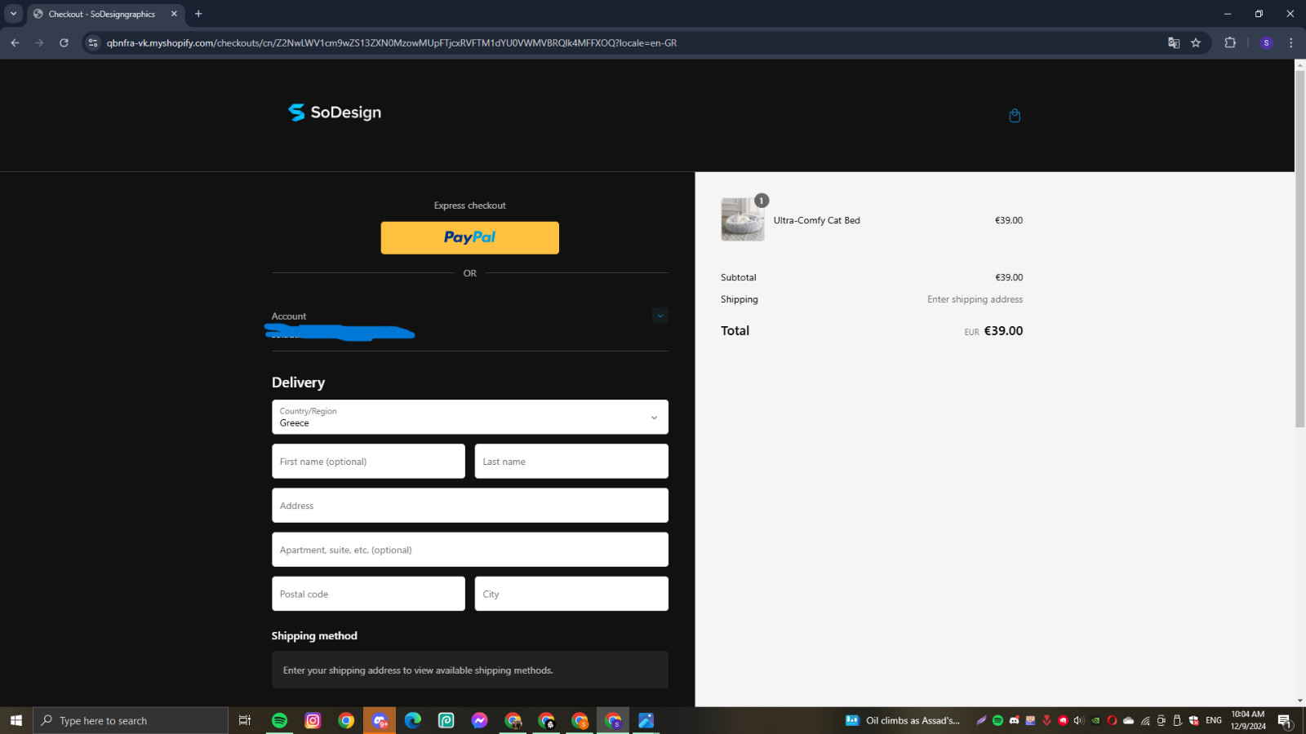The height and width of the screenshot is (734, 1306).
Task: View site information icon in address bar
Action: pyautogui.click(x=93, y=43)
